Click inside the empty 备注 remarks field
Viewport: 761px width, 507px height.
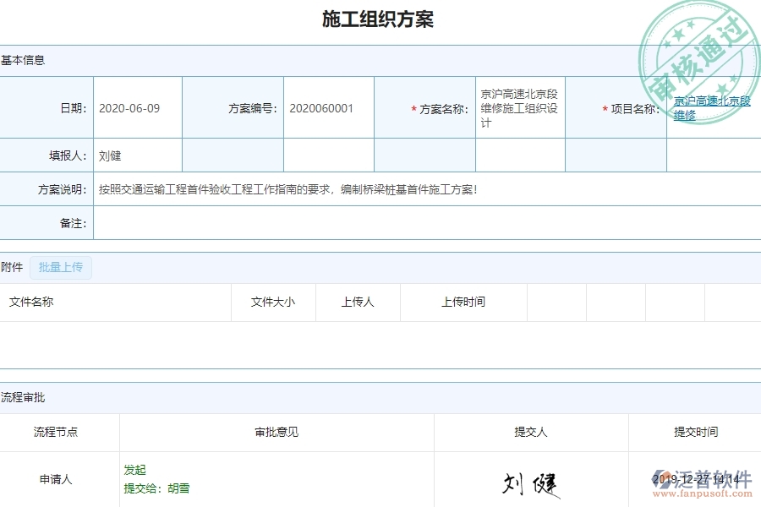coord(338,222)
